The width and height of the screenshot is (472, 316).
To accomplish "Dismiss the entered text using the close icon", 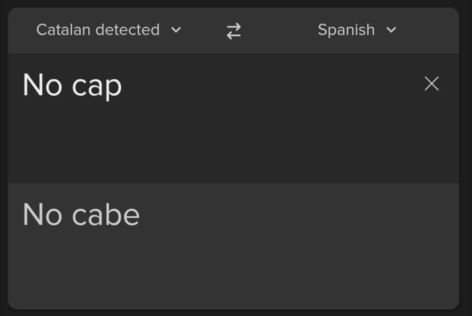I will click(431, 83).
